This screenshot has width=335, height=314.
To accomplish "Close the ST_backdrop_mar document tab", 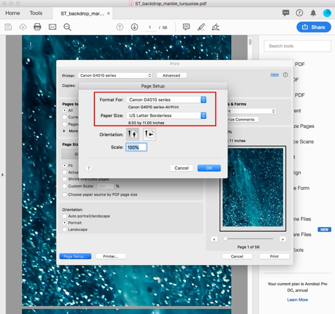I will tap(109, 14).
